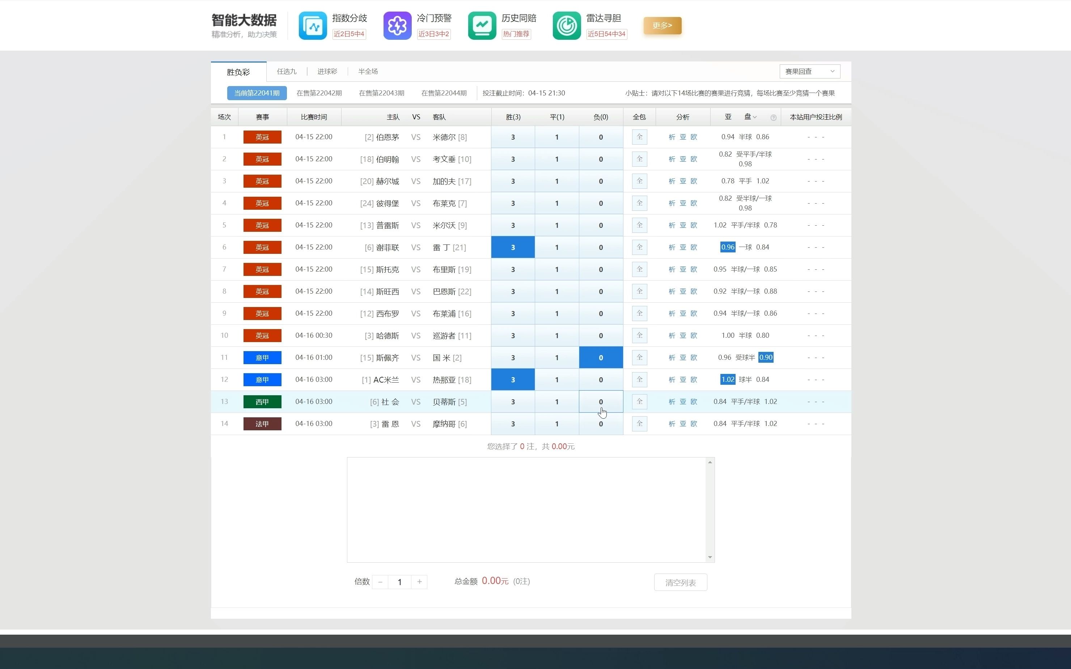Deselect loss 0 for 斯佩齐 vs 国米
The image size is (1071, 669).
601,358
